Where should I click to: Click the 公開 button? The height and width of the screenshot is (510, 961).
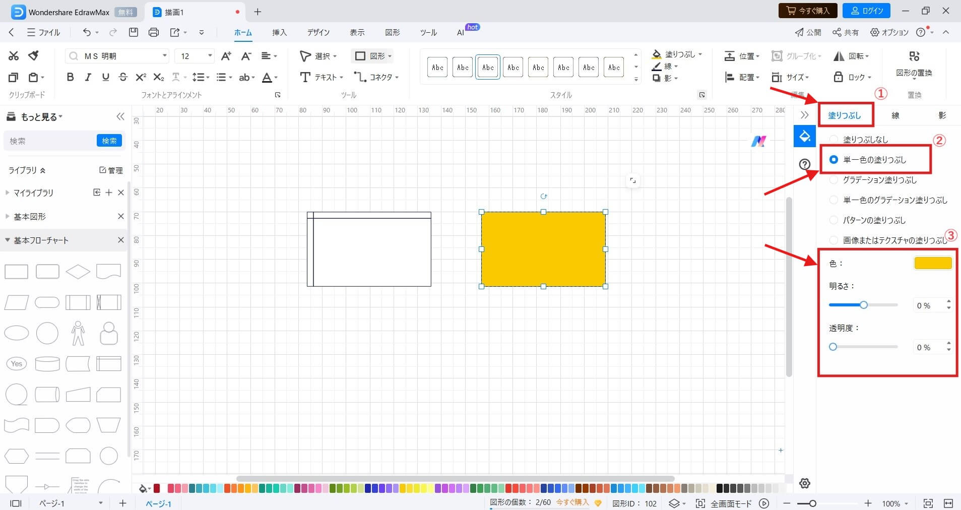[808, 32]
